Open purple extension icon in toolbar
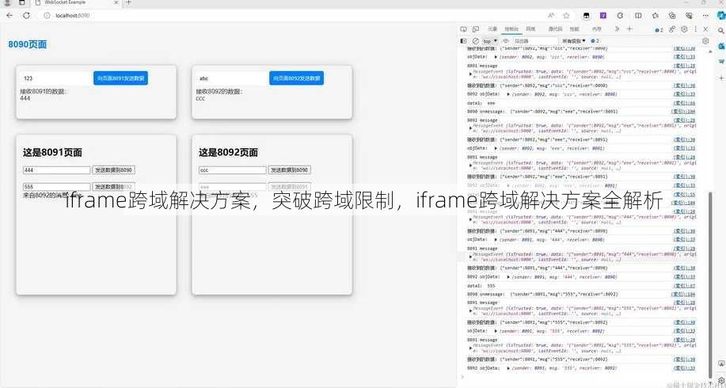The width and height of the screenshot is (726, 388). (602, 15)
